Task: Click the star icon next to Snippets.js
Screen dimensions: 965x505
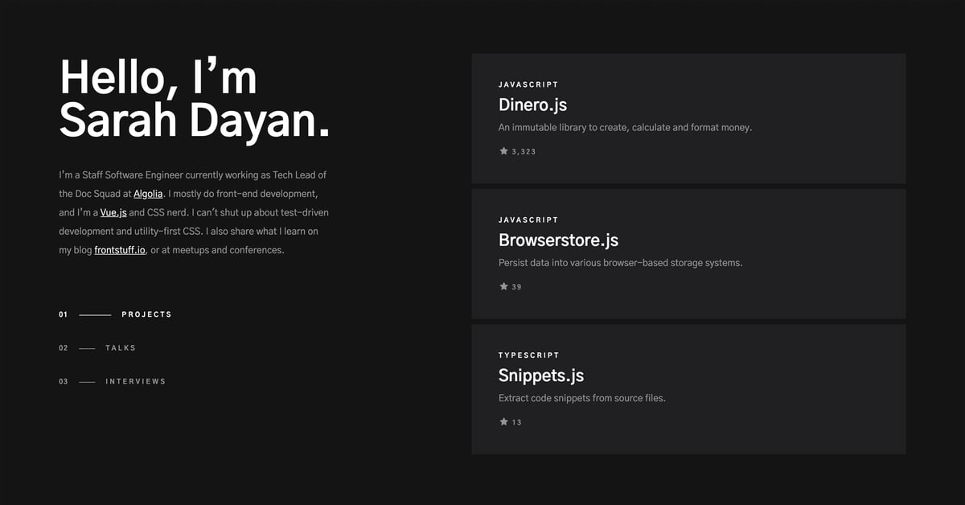Action: pos(503,421)
